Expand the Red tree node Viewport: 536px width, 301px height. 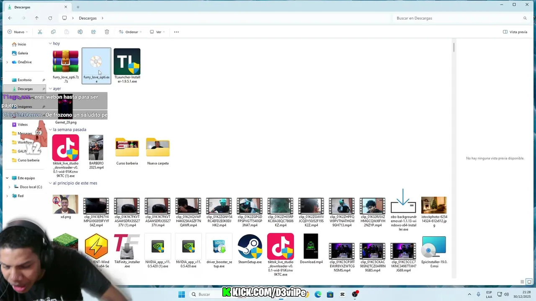pyautogui.click(x=7, y=196)
